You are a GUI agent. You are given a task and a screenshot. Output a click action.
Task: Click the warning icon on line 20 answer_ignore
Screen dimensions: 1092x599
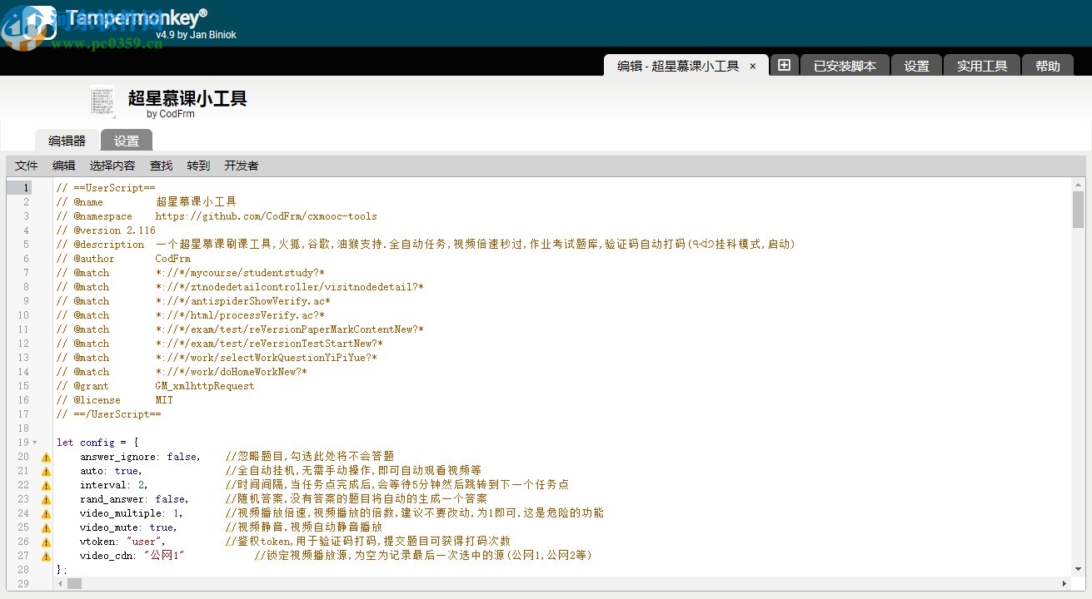(x=47, y=457)
